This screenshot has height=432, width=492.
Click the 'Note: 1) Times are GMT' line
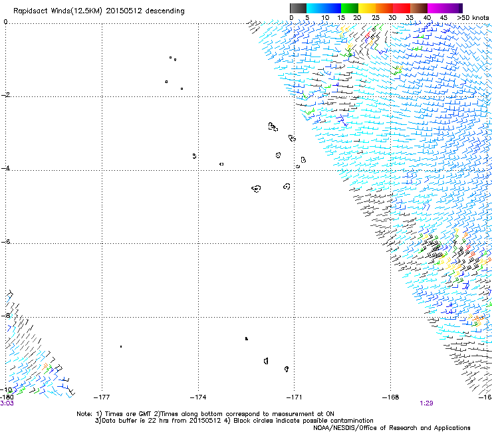(205, 414)
